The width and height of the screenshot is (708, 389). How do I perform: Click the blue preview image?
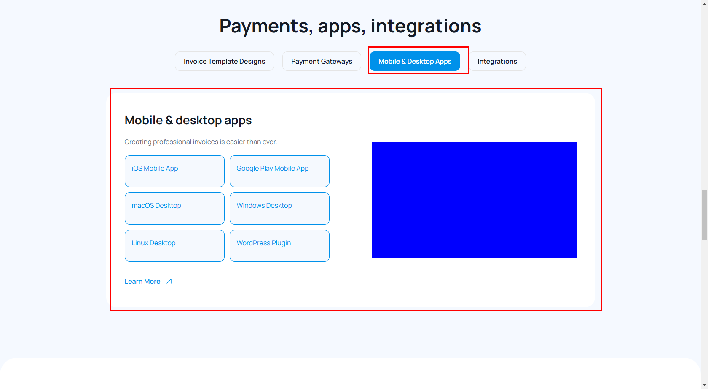474,200
